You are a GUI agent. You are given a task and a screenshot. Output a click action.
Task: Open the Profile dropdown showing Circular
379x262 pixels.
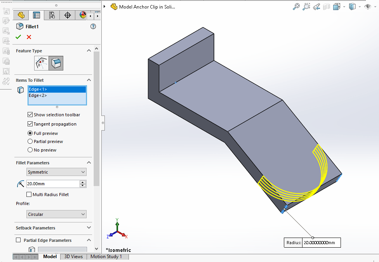click(x=56, y=214)
